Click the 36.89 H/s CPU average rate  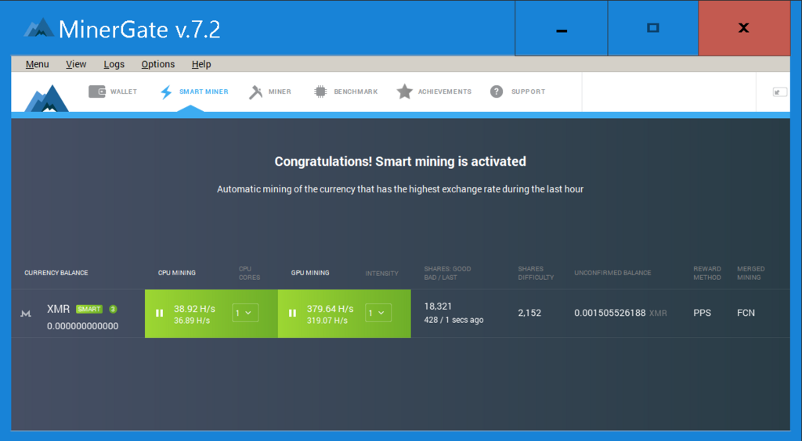click(x=192, y=321)
